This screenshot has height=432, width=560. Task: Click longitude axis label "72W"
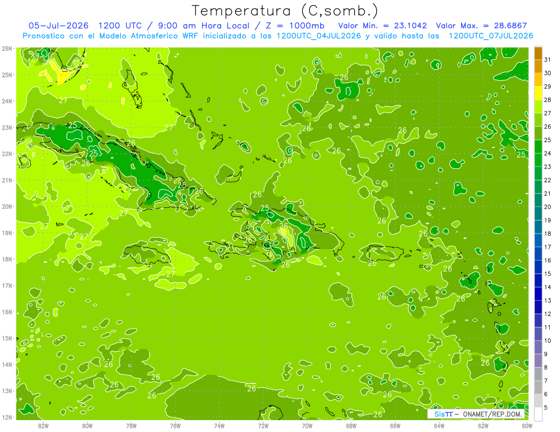pos(263,425)
